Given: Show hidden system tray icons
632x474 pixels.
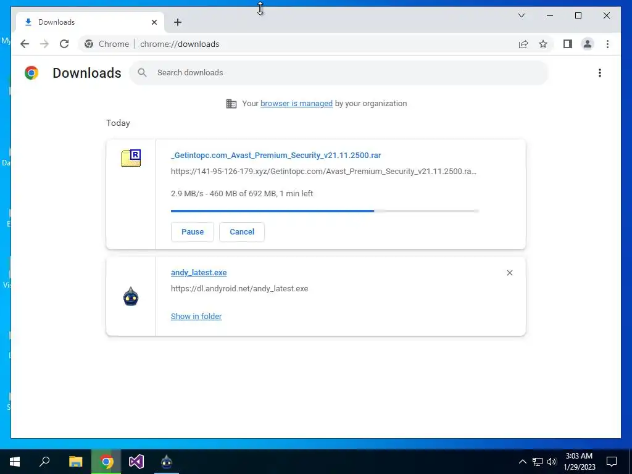Looking at the screenshot, I should tap(522, 462).
